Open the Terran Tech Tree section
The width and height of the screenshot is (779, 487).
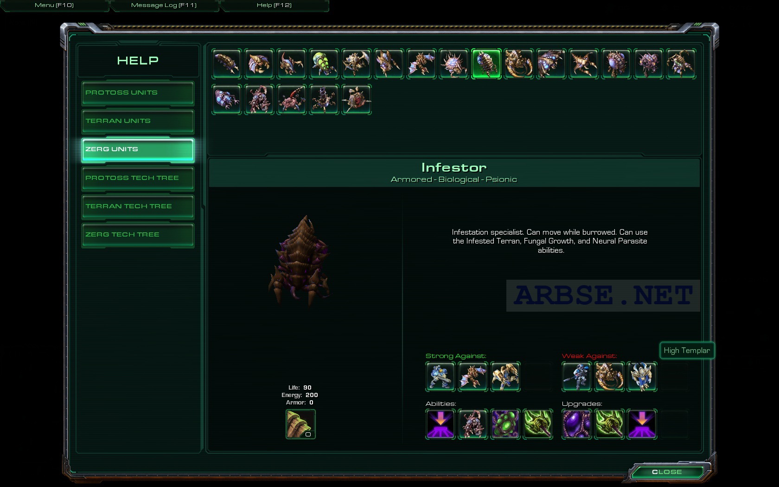point(138,206)
